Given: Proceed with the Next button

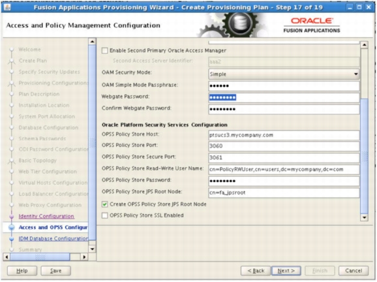Looking at the screenshot, I should (286, 271).
